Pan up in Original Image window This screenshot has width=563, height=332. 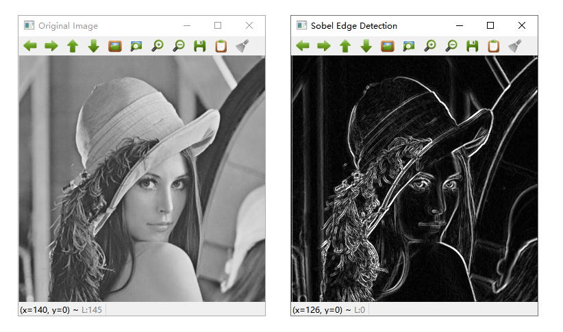point(73,46)
